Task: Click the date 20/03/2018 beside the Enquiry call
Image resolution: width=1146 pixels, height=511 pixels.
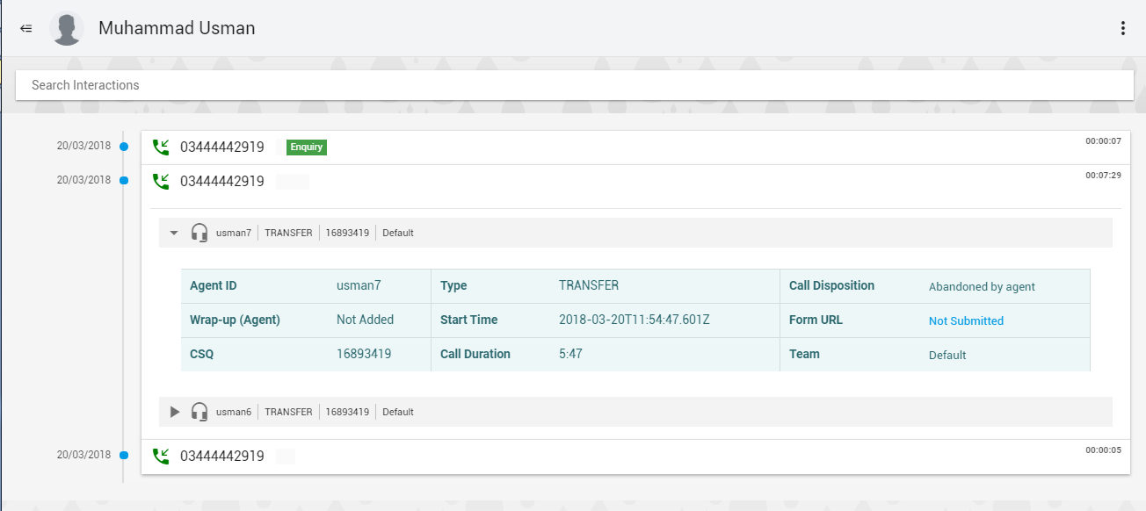Action: tap(84, 146)
